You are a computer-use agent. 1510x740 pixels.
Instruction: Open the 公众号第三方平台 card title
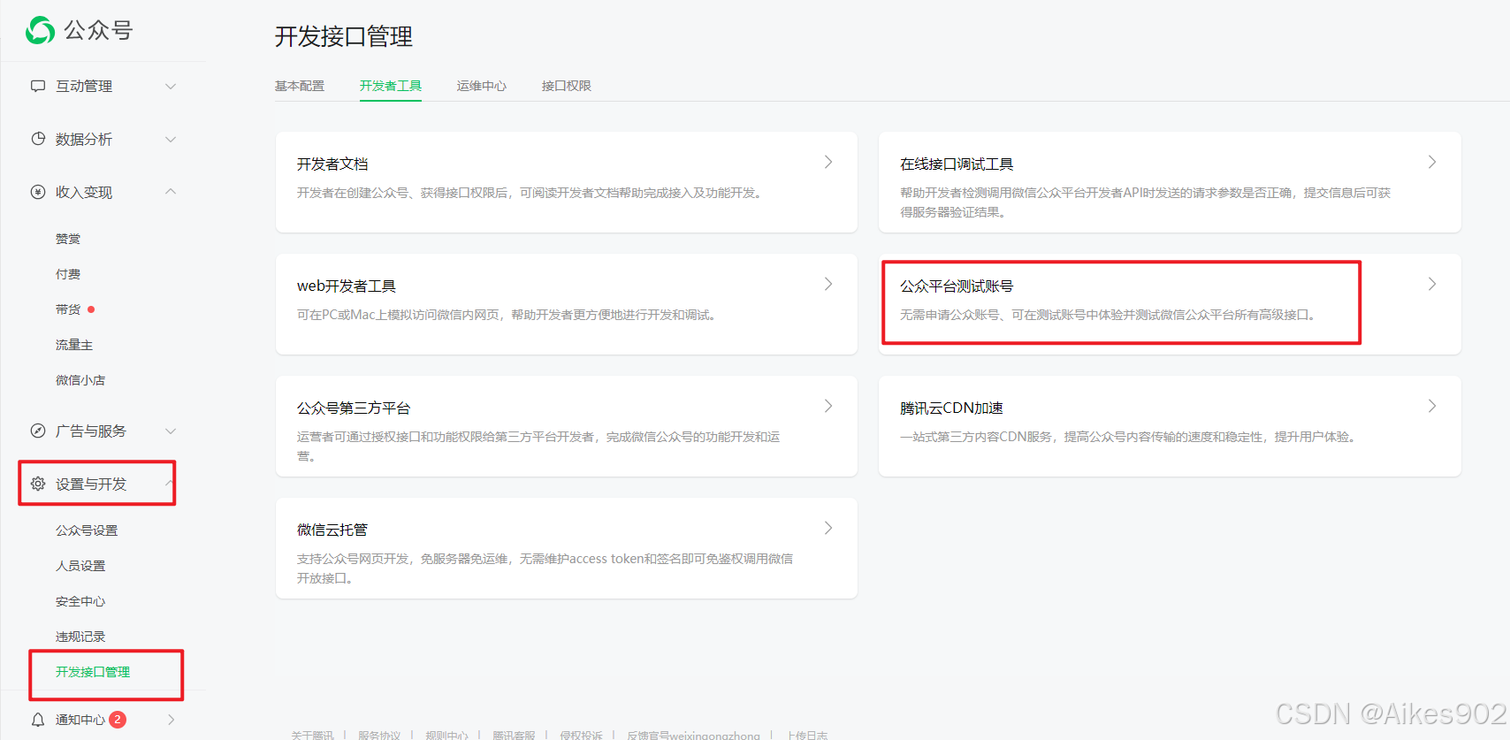click(x=354, y=408)
